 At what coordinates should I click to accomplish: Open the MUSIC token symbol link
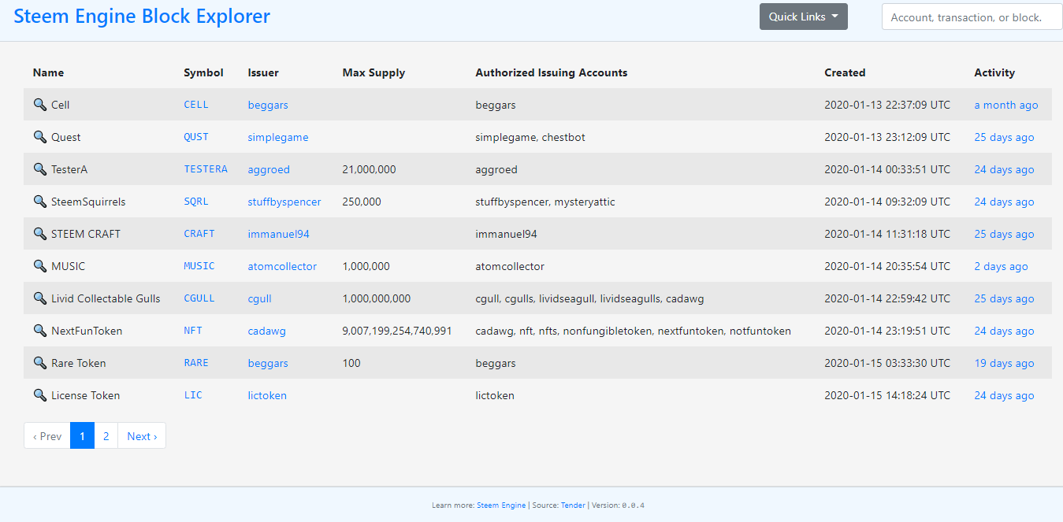(199, 266)
